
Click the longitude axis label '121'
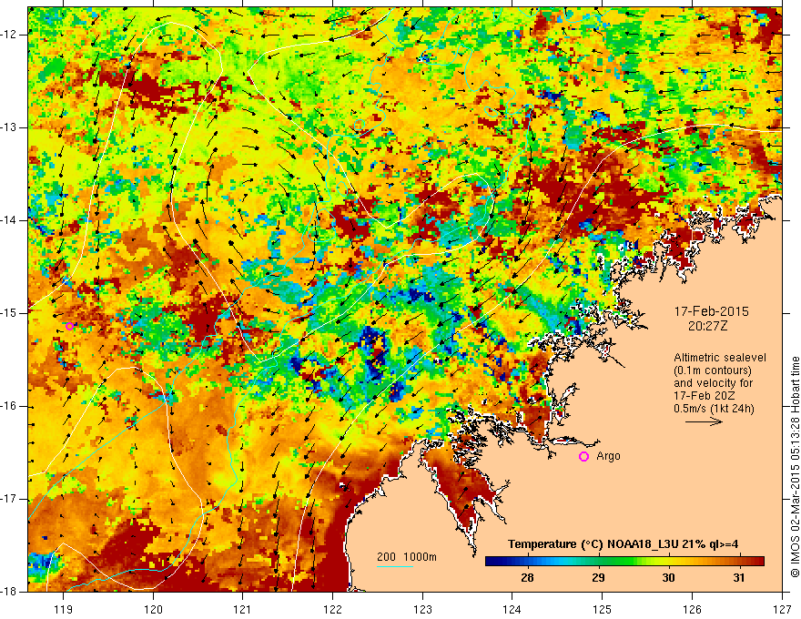click(243, 609)
